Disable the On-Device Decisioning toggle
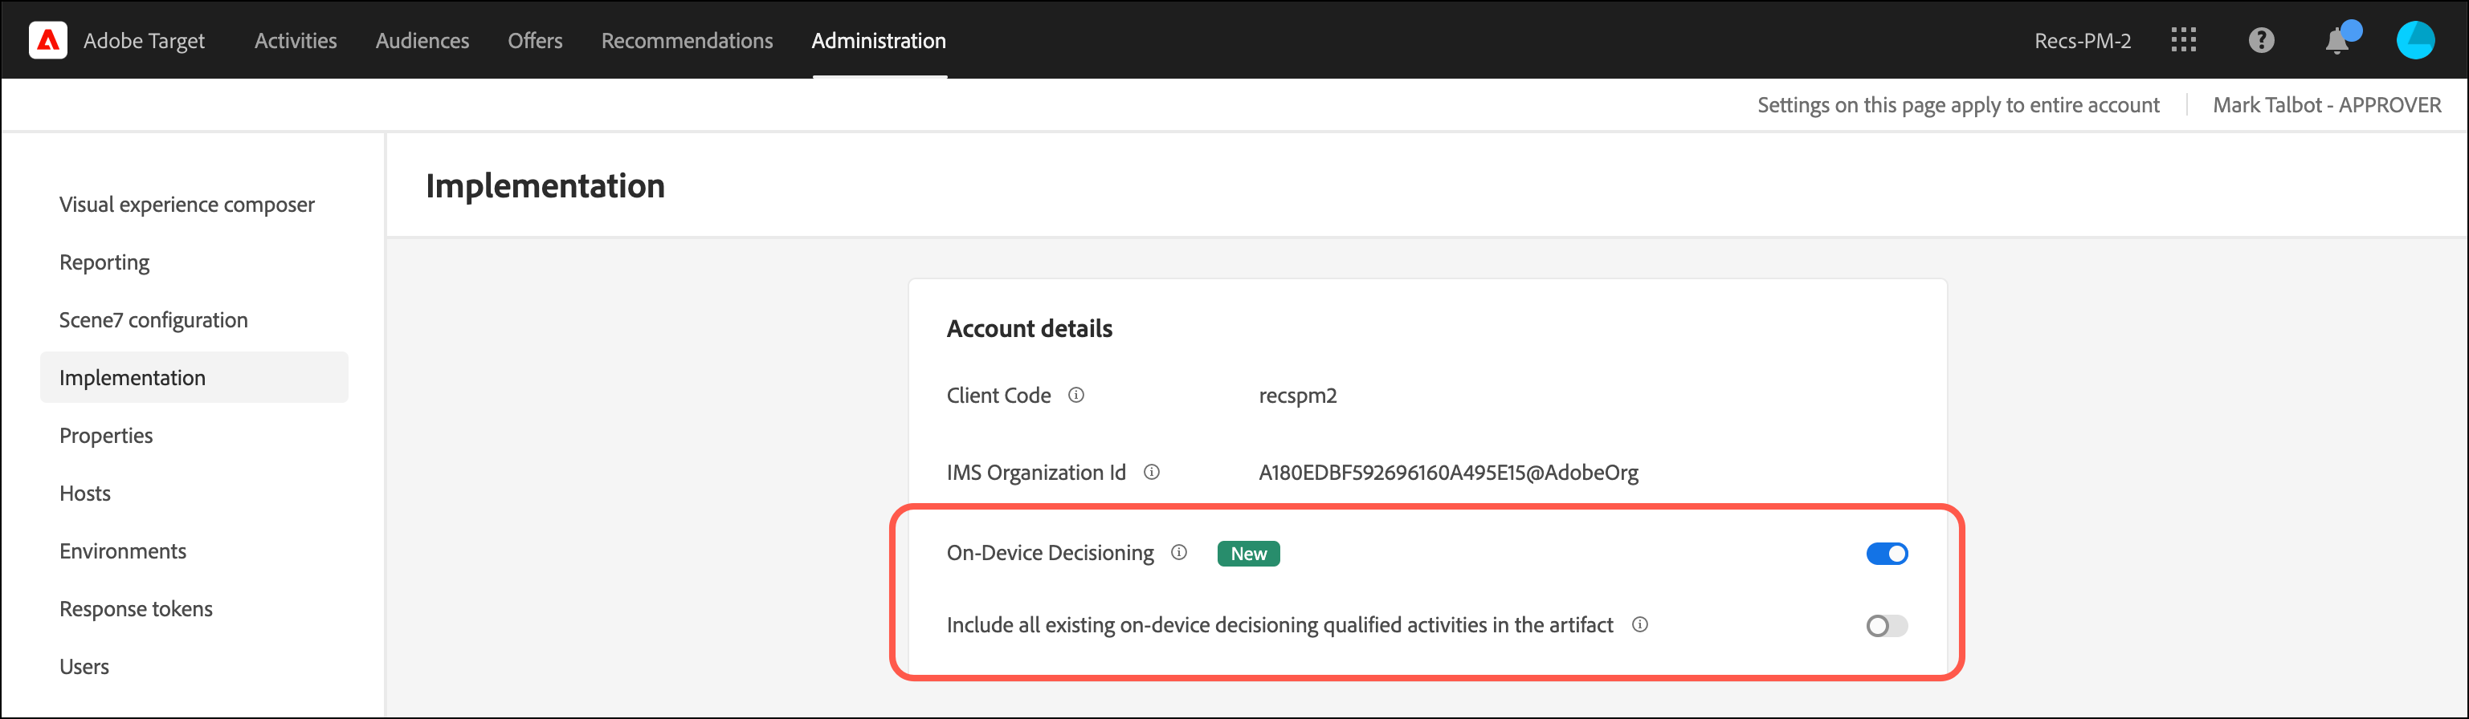The image size is (2469, 719). point(1886,554)
